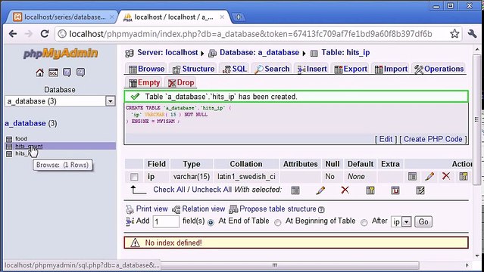Open the Import tab
The height and width of the screenshot is (272, 484).
391,69
